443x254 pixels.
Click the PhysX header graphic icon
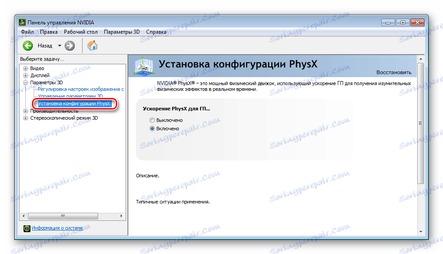[x=144, y=66]
